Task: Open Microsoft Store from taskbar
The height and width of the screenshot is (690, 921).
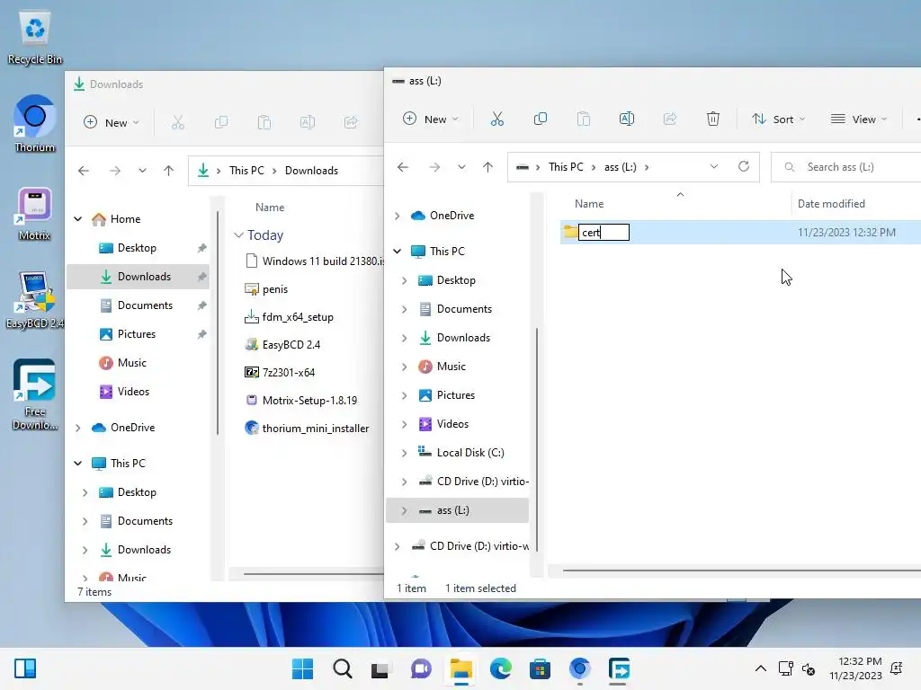Action: click(x=540, y=668)
